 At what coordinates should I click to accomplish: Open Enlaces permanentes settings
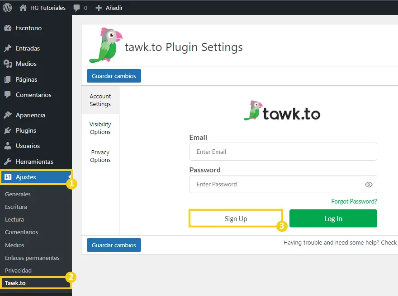[x=32, y=258]
